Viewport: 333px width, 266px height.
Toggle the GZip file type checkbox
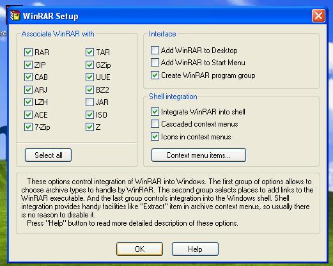click(x=89, y=65)
